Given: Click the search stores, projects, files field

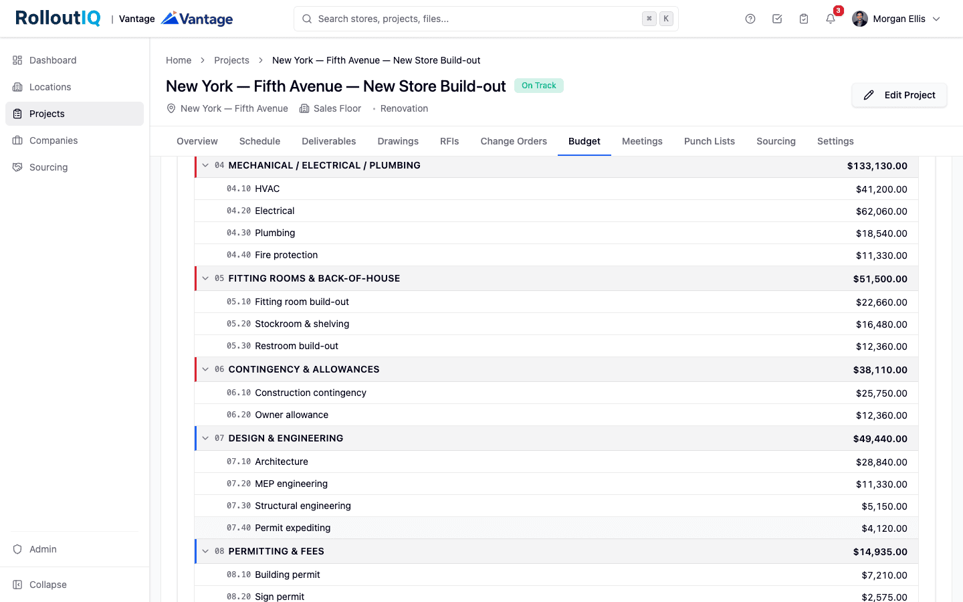Looking at the screenshot, I should pyautogui.click(x=486, y=19).
